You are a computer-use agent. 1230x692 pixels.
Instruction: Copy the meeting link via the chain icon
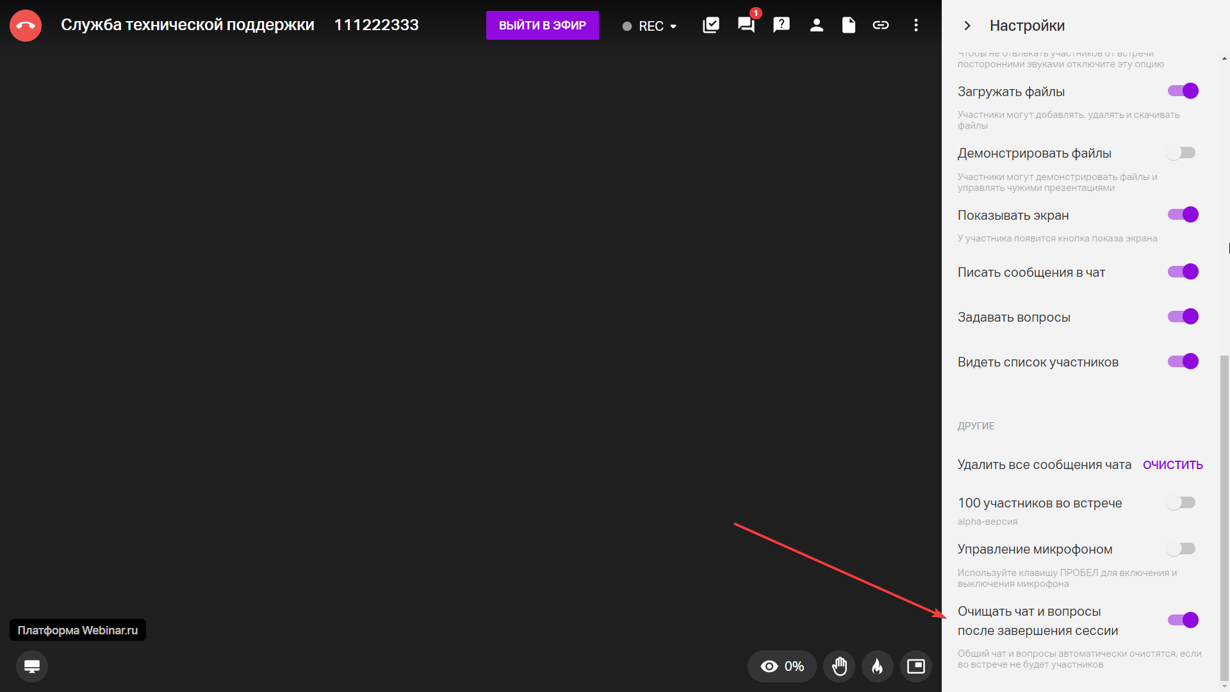[881, 25]
